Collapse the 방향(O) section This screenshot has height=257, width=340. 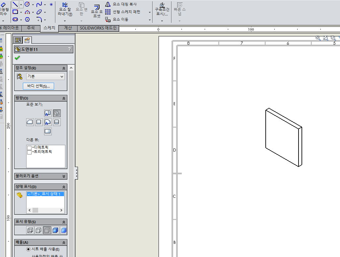64,99
